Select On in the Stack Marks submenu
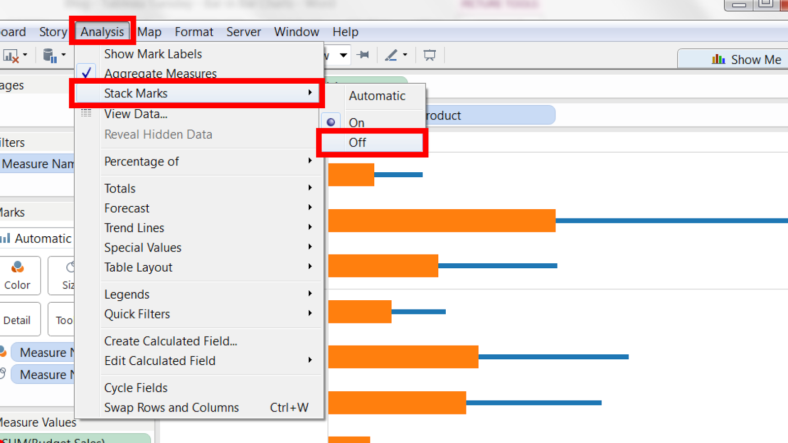The image size is (788, 443). 356,122
